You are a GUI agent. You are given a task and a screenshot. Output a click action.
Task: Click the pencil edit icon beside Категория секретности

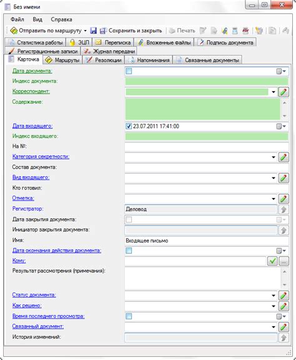click(284, 157)
